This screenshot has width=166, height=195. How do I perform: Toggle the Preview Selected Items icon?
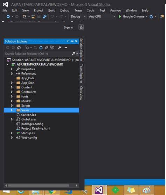(65, 48)
